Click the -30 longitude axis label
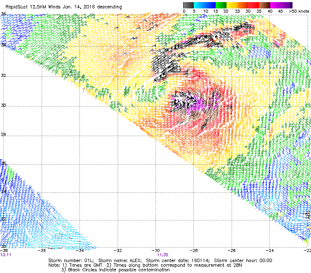The width and height of the screenshot is (311, 273). point(156,251)
